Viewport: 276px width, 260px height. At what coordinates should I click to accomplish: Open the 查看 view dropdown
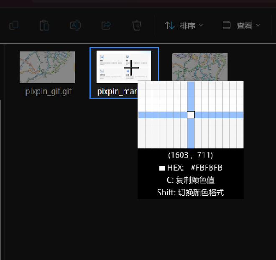[241, 25]
